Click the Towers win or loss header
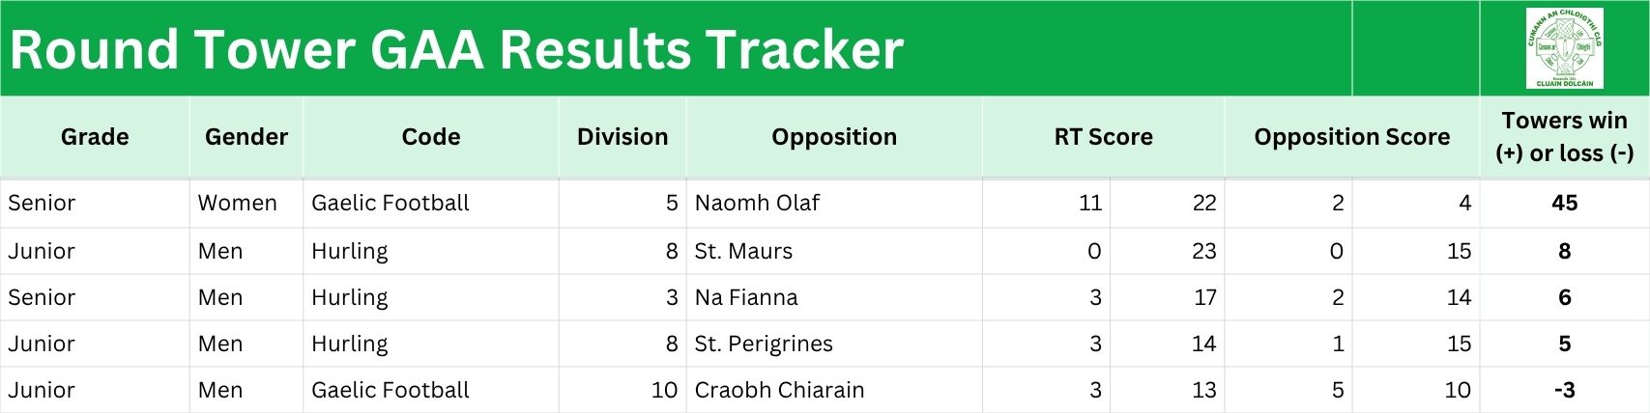The width and height of the screenshot is (1650, 413). pos(1565,137)
